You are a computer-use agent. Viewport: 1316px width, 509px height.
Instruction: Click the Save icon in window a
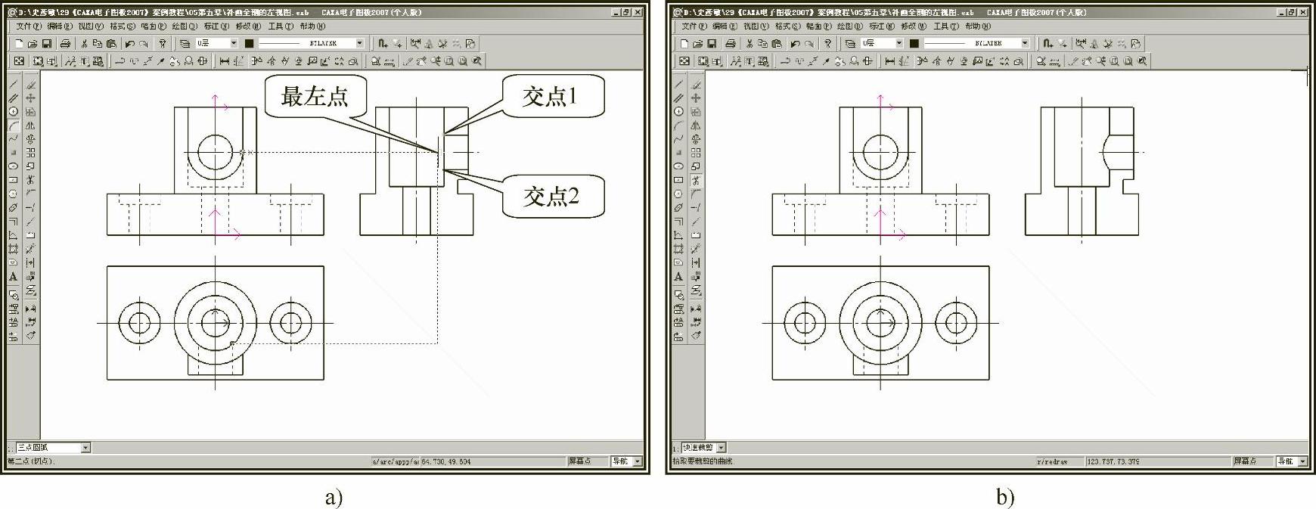(x=47, y=44)
